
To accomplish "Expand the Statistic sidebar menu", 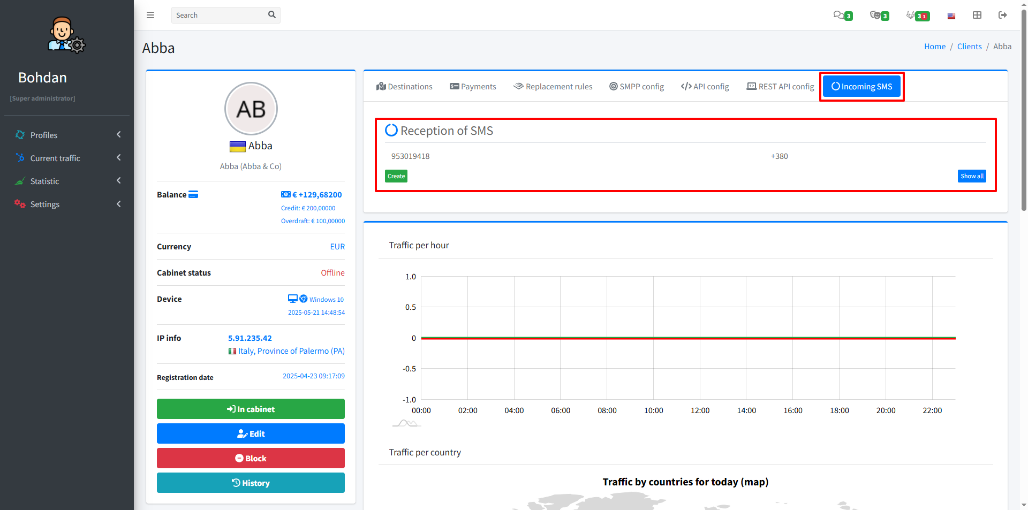I will coord(67,181).
